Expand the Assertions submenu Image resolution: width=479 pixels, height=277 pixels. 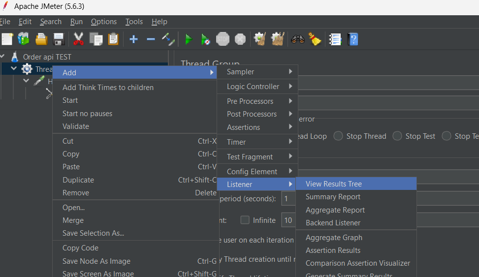click(257, 127)
